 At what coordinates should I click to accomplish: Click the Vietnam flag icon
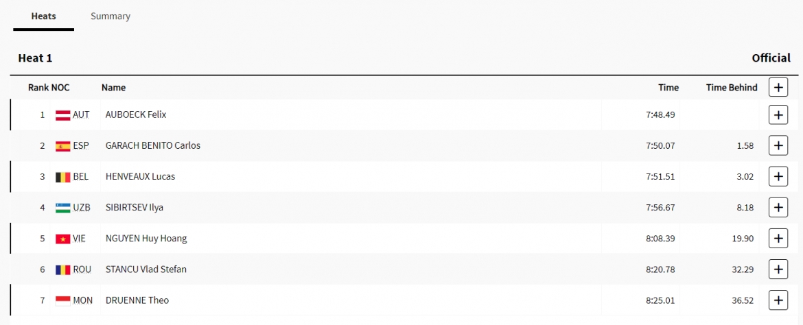63,239
